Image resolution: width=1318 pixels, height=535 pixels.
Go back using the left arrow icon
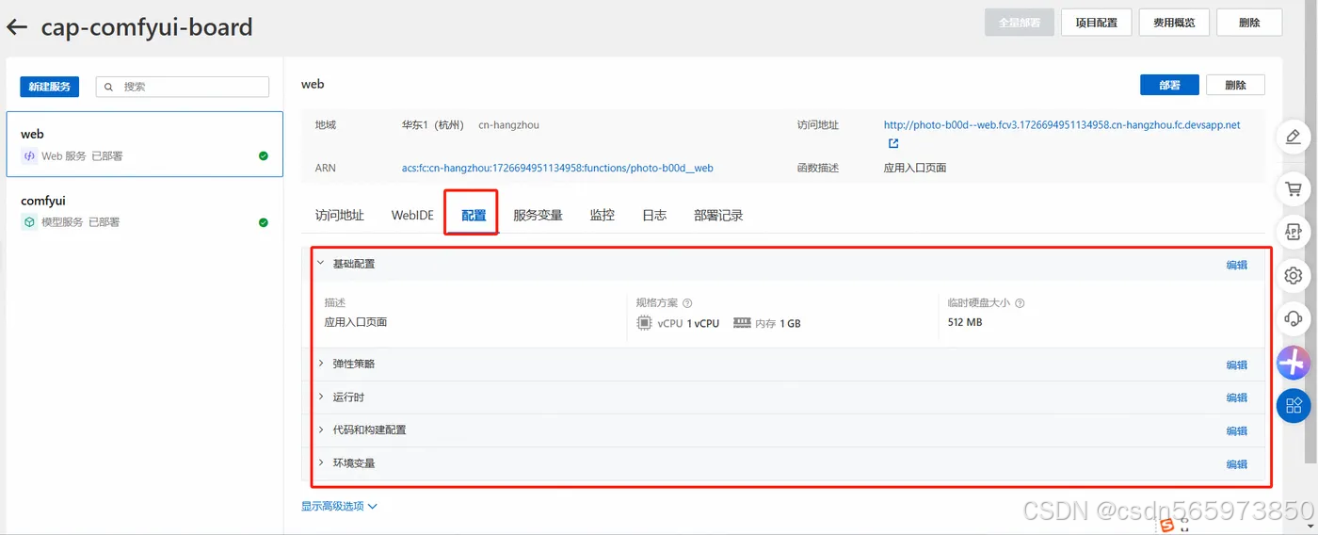[x=17, y=27]
